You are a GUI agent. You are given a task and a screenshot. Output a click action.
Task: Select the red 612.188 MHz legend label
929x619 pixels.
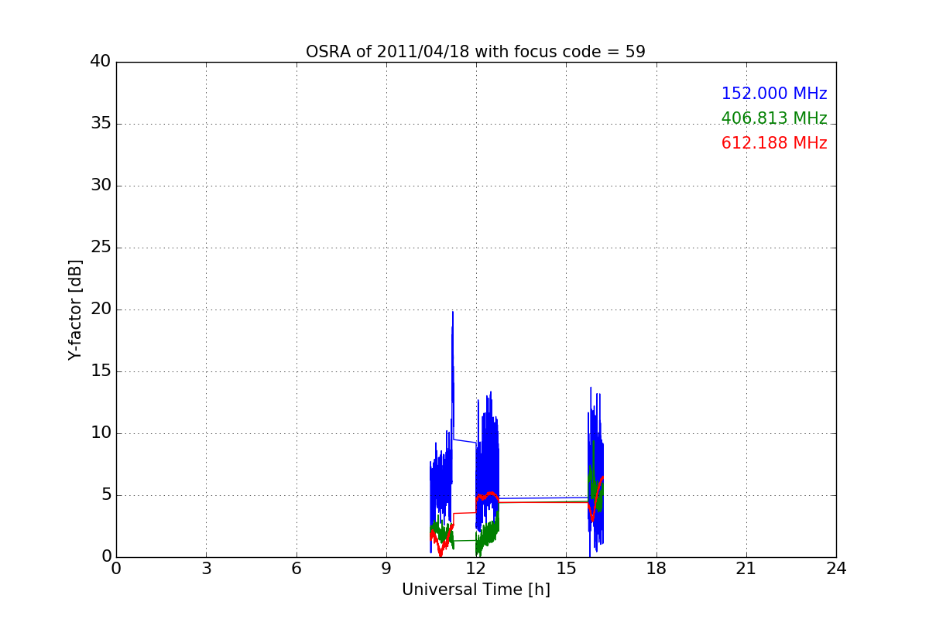point(774,143)
